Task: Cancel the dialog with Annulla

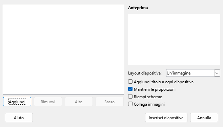Action: (x=204, y=118)
